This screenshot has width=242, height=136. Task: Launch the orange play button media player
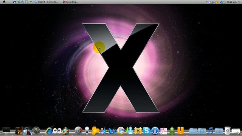click(x=121, y=131)
